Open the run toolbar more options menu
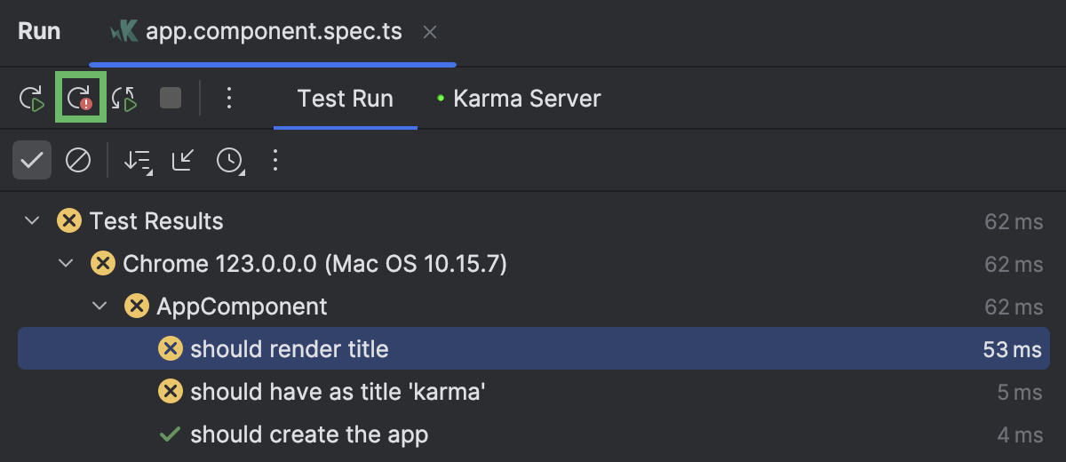 point(229,98)
